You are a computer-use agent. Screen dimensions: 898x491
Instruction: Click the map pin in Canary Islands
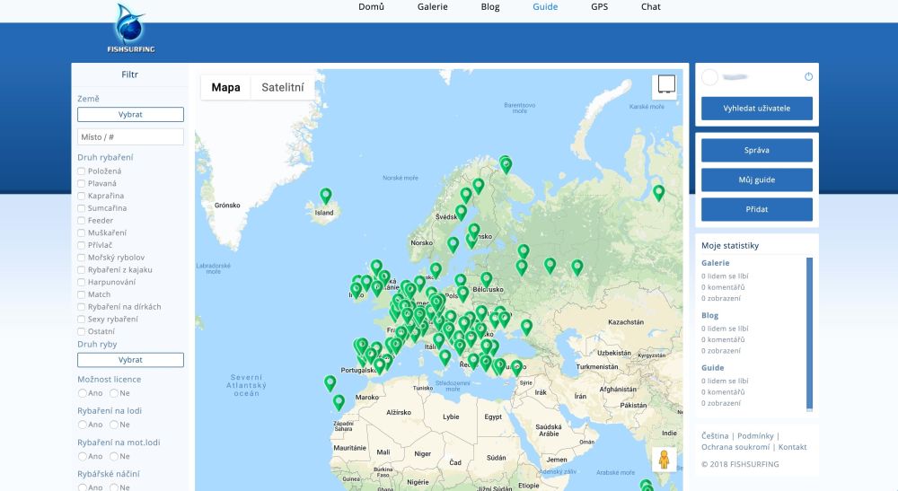339,402
